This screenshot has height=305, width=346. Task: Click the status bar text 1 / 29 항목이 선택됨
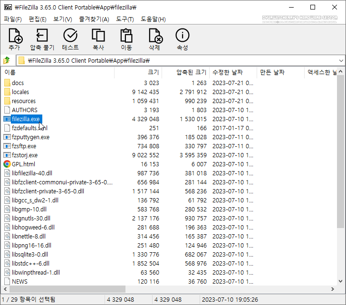click(29, 299)
